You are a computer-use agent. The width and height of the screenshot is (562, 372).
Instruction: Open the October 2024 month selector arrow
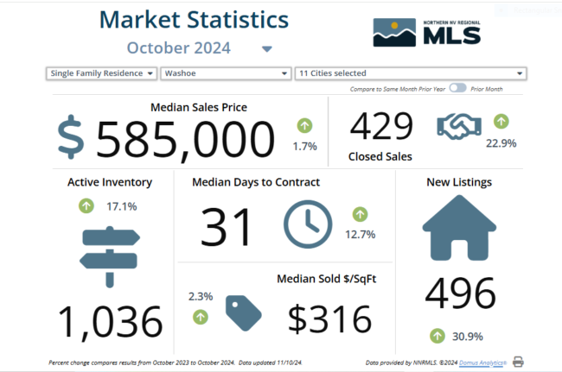pyautogui.click(x=266, y=49)
